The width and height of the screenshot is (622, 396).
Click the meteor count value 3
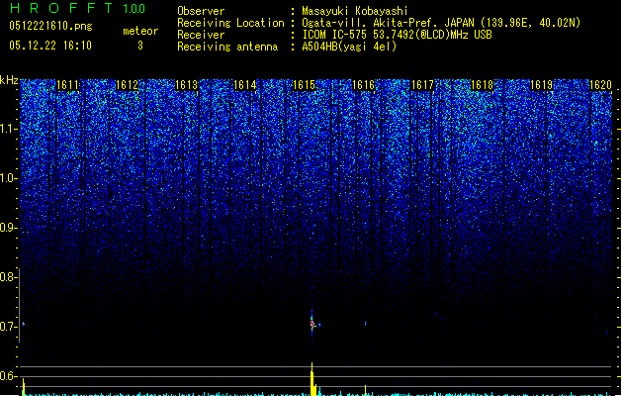140,46
